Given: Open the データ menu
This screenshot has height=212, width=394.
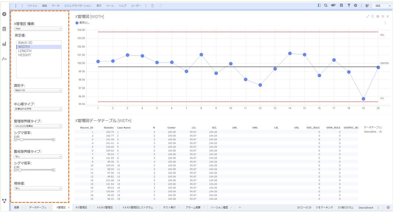Looking at the screenshot, I should [x=56, y=6].
